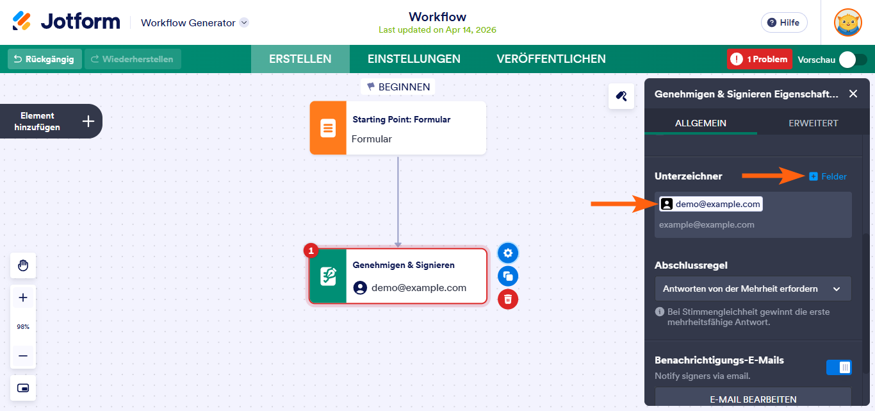Open the ERWEITERT properties tab

click(813, 122)
